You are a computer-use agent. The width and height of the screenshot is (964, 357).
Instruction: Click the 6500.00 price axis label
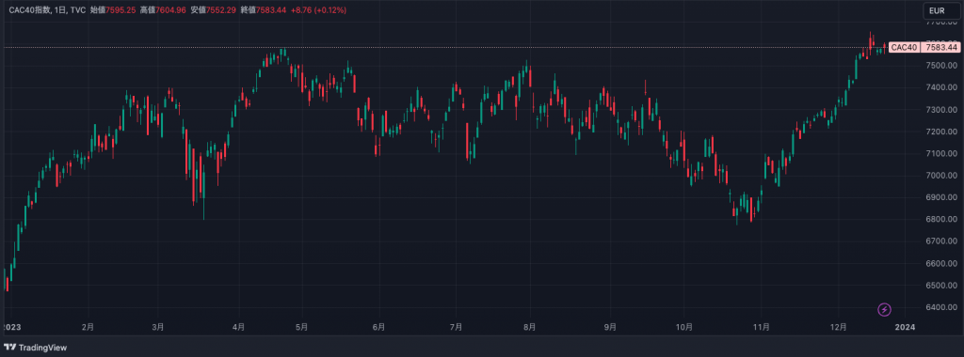[941, 286]
